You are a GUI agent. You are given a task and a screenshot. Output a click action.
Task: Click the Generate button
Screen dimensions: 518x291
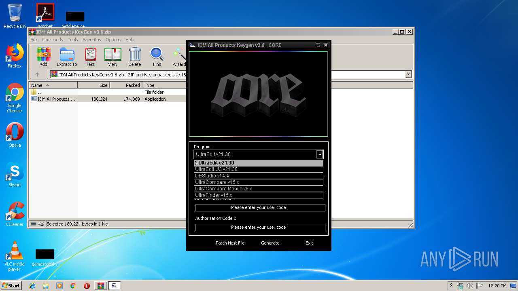point(270,243)
